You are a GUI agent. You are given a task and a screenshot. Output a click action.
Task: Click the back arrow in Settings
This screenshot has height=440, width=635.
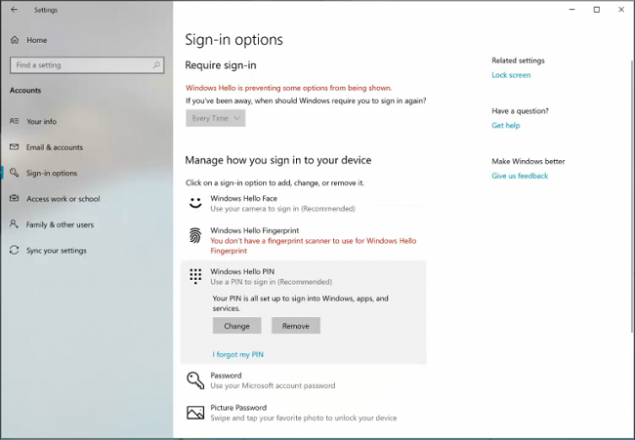(14, 10)
